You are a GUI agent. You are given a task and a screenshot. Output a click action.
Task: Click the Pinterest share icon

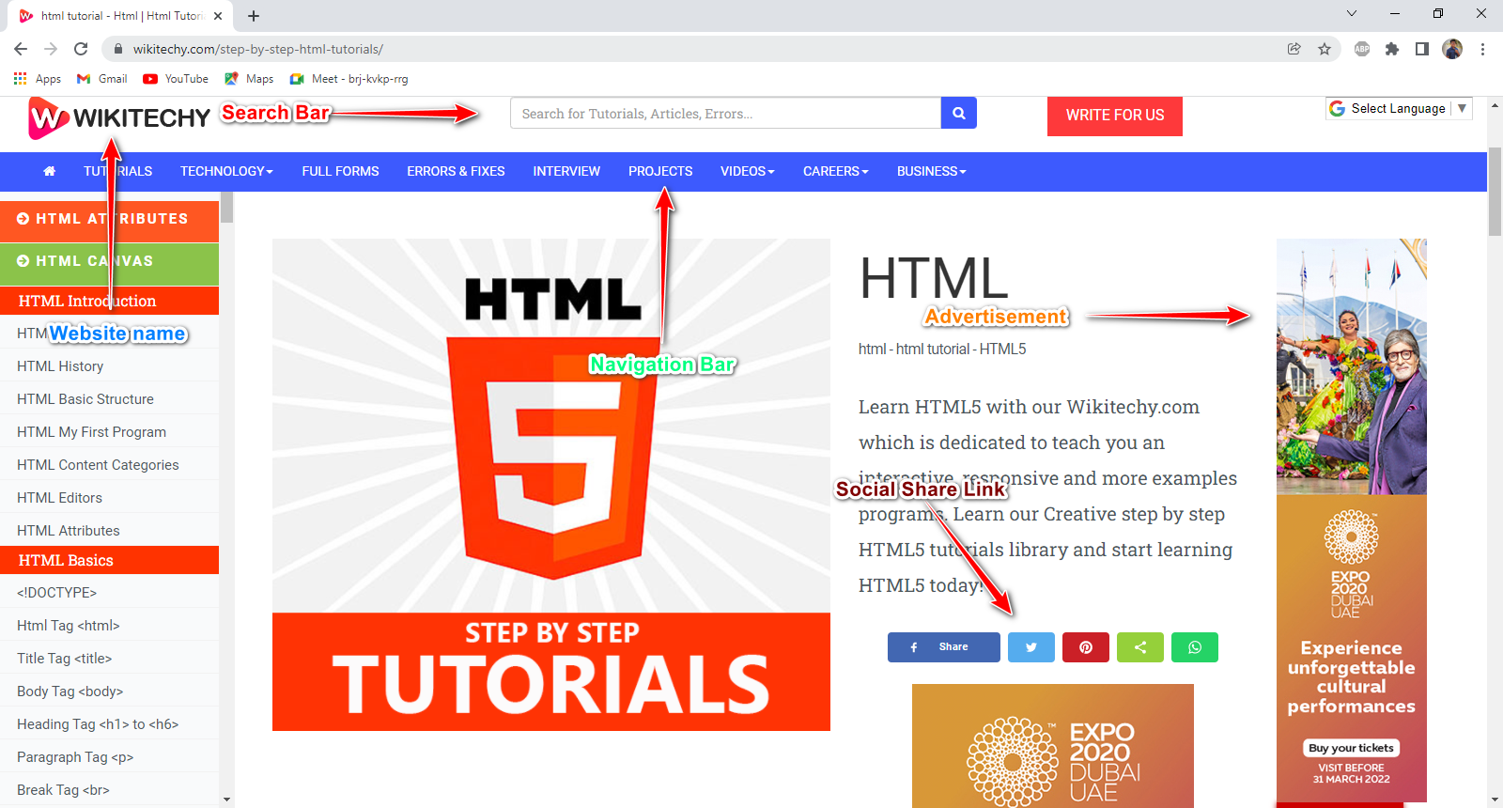coord(1085,647)
